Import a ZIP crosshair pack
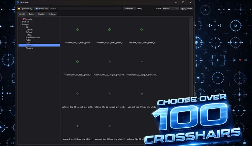 click(41, 8)
